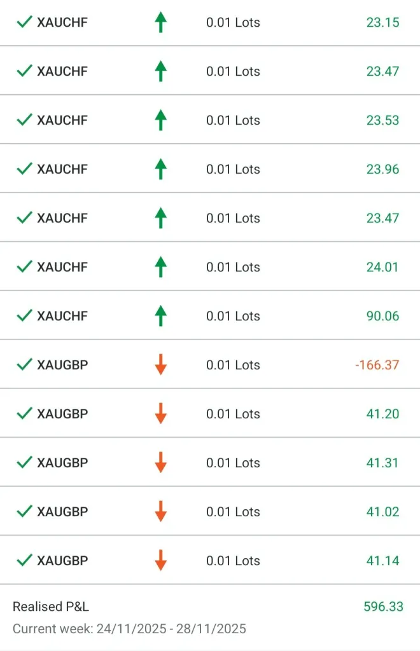
Task: Click the checkmark icon beside the 23.53 trade
Action: pyautogui.click(x=25, y=120)
